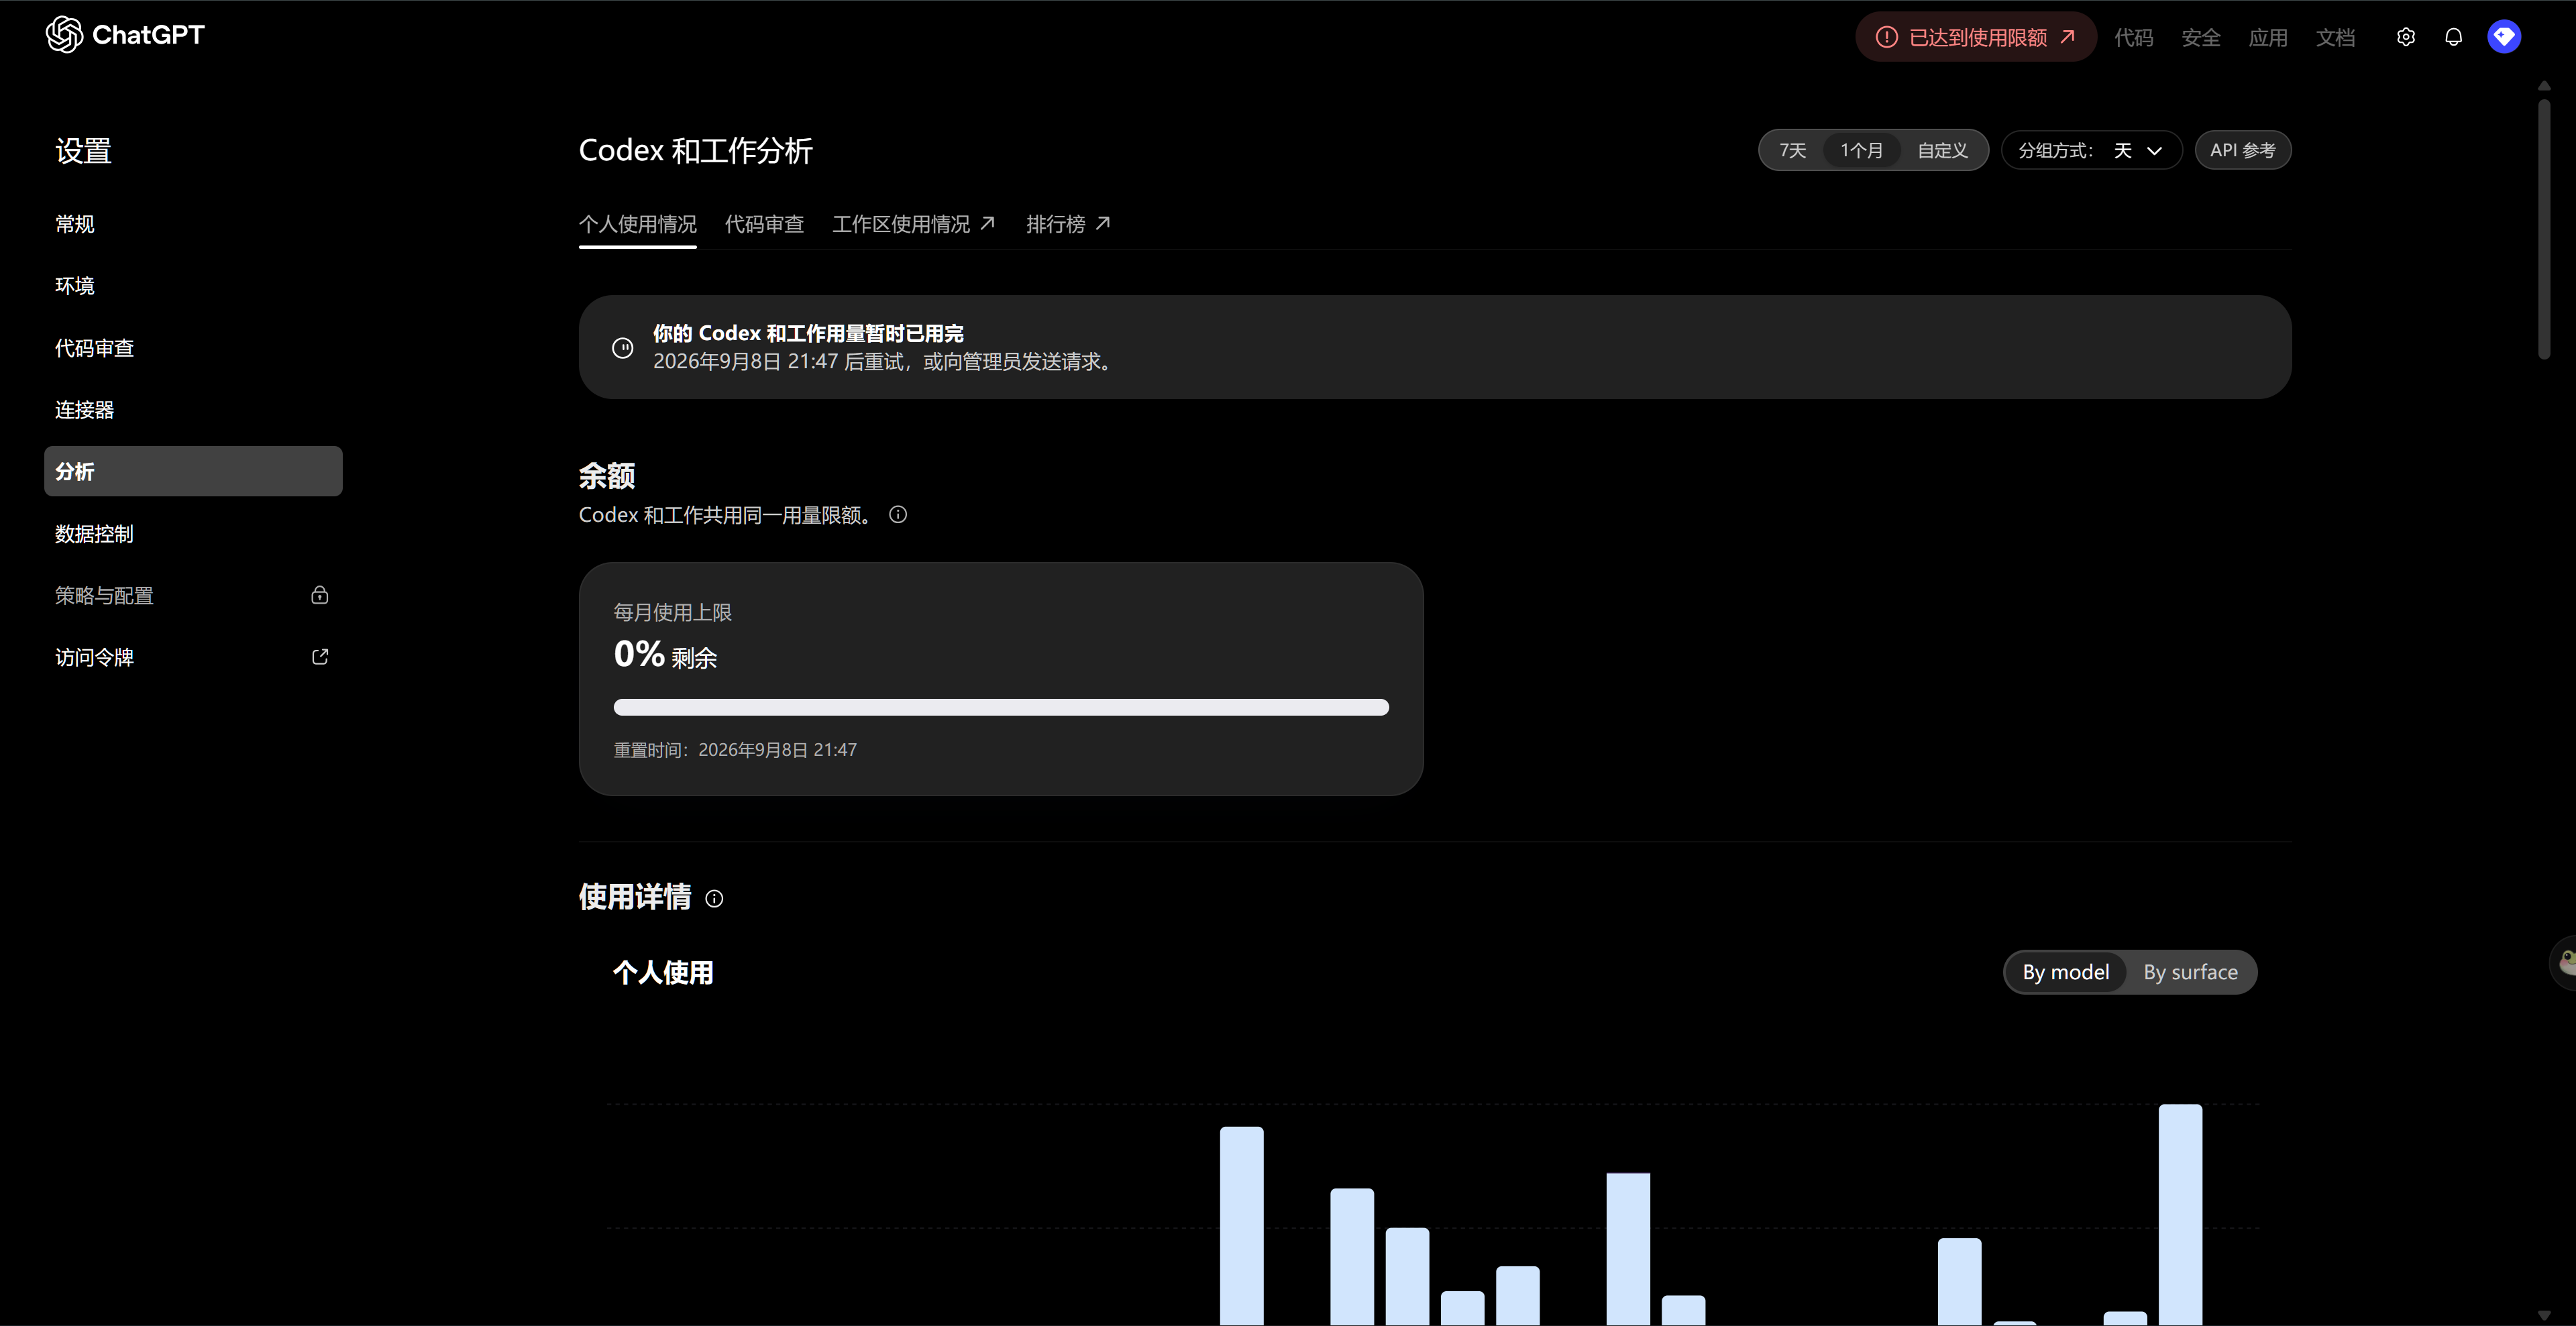The height and width of the screenshot is (1326, 2576).
Task: Switch chart to By model view
Action: [x=2066, y=972]
